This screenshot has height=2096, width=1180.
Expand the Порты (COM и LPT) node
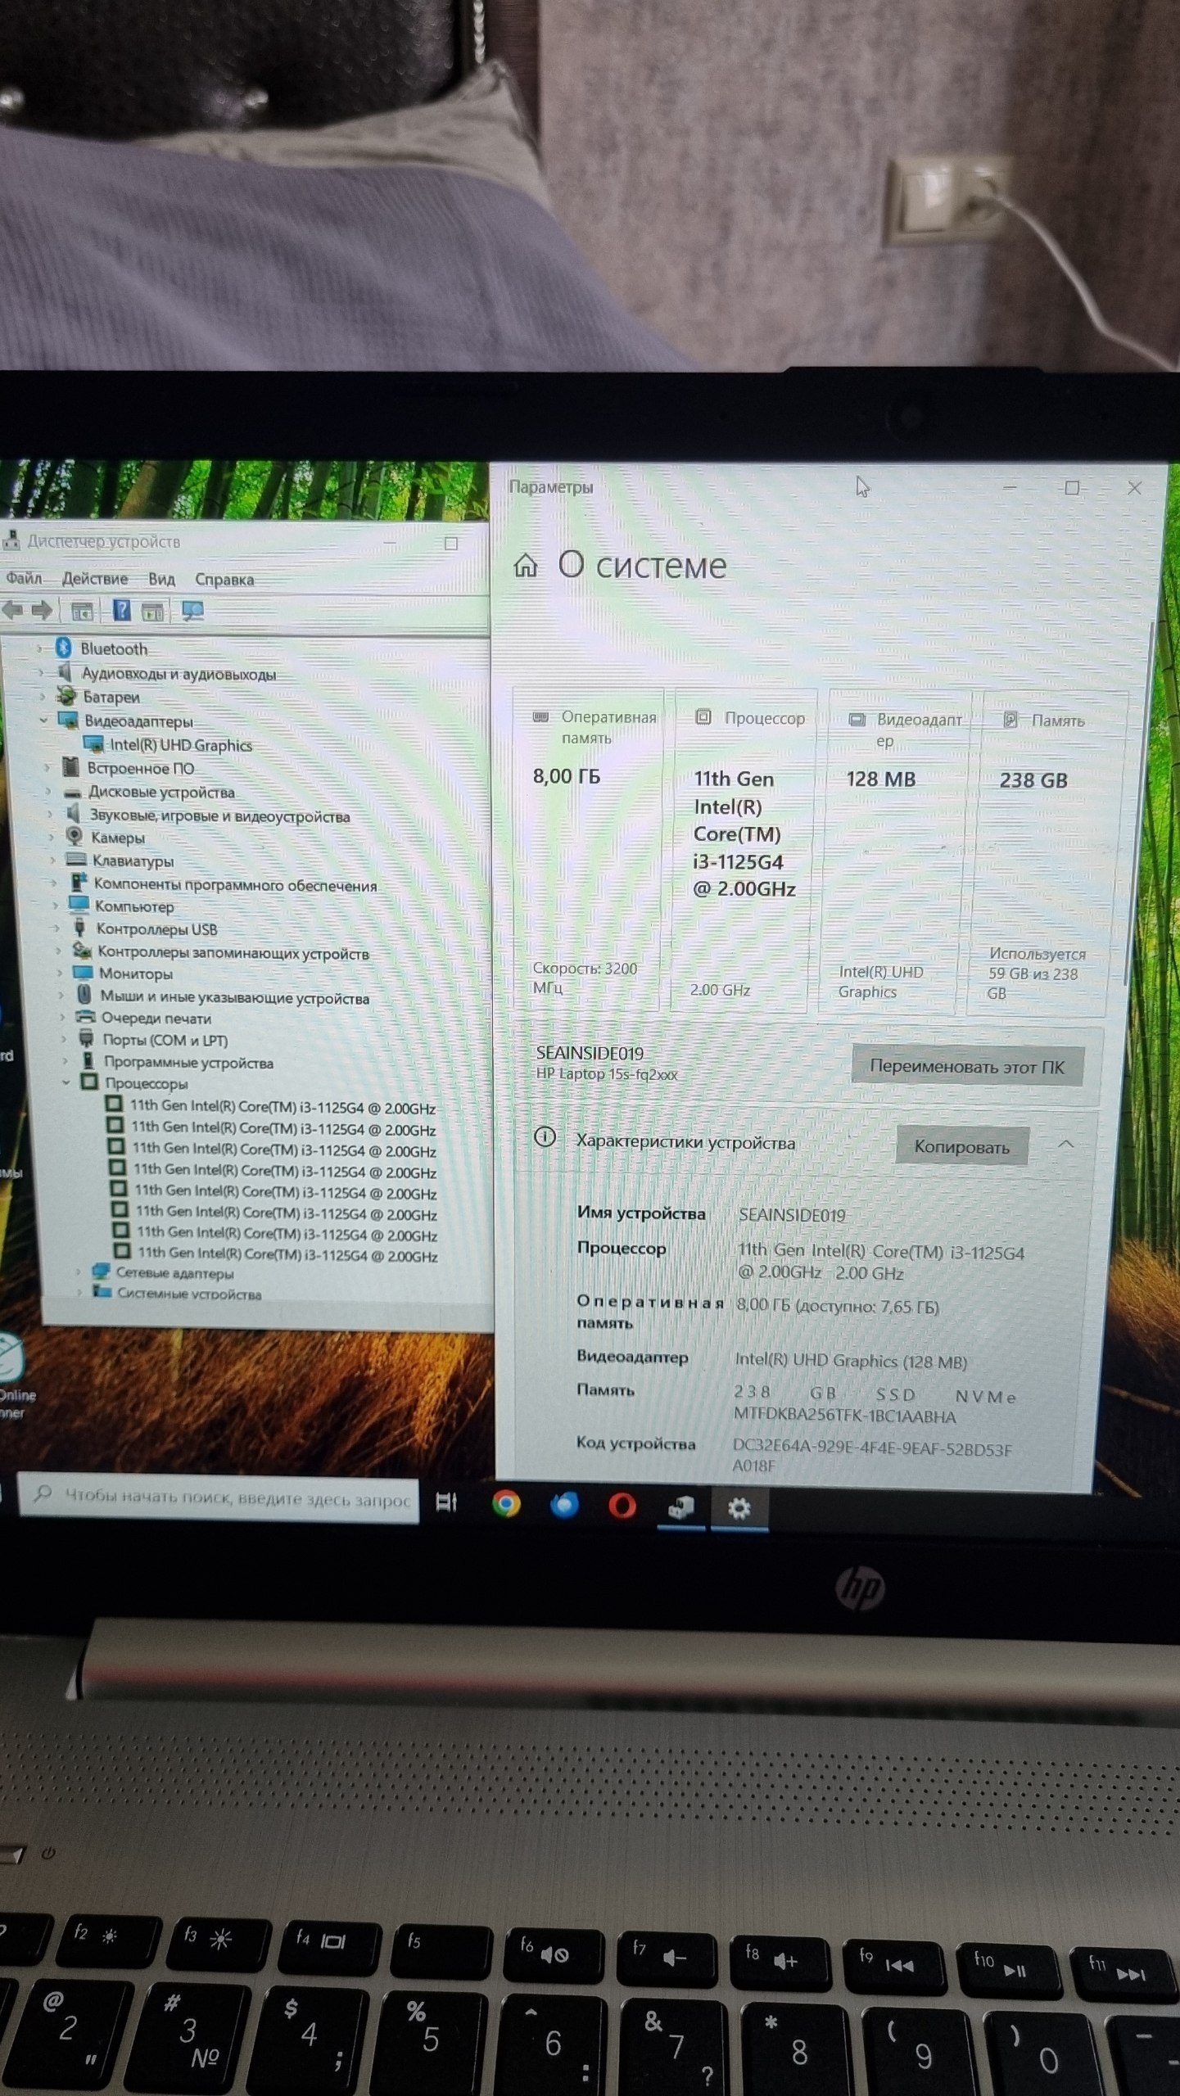pos(63,1040)
